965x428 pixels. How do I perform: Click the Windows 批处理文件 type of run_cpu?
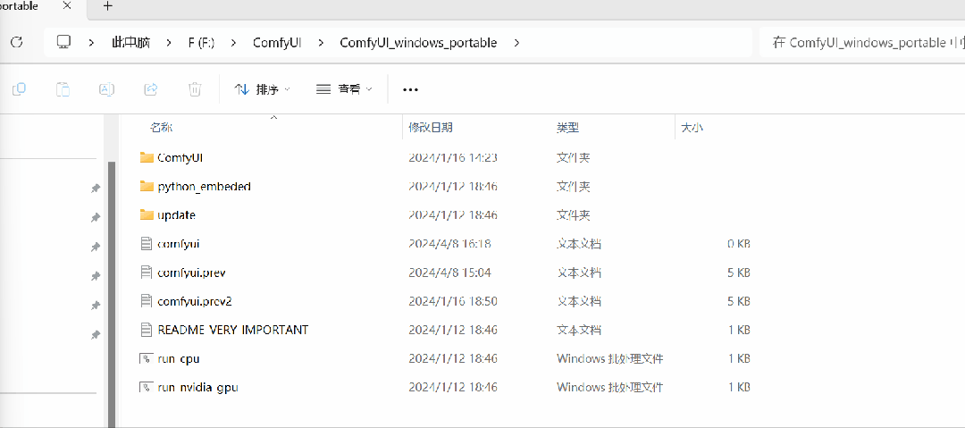610,358
